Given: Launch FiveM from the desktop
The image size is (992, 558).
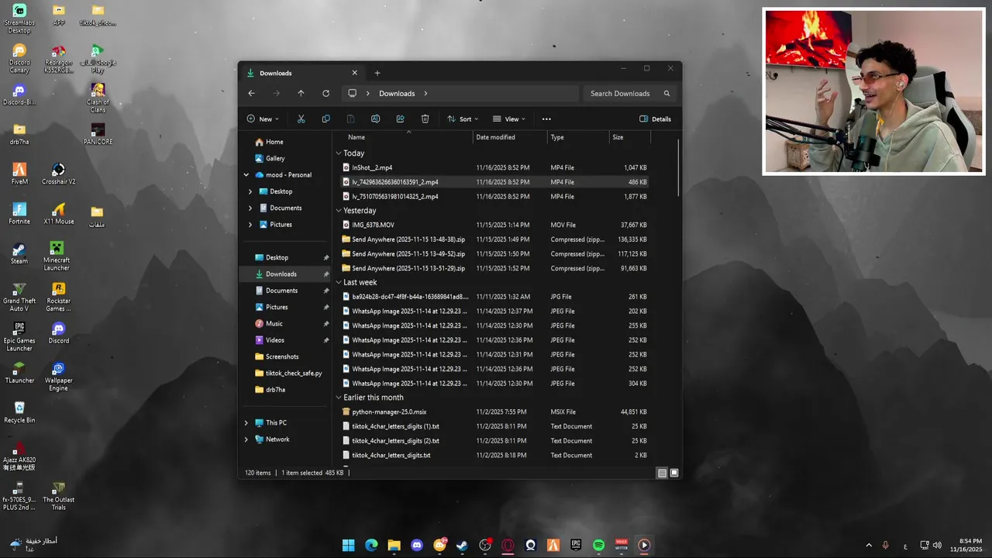Looking at the screenshot, I should coord(19,174).
